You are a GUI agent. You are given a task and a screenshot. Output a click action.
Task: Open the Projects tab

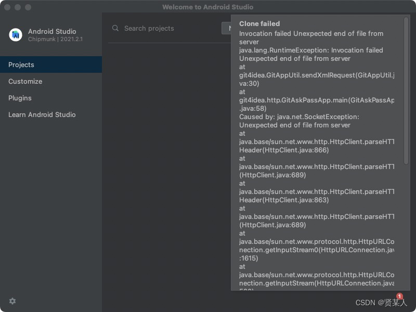click(x=21, y=65)
